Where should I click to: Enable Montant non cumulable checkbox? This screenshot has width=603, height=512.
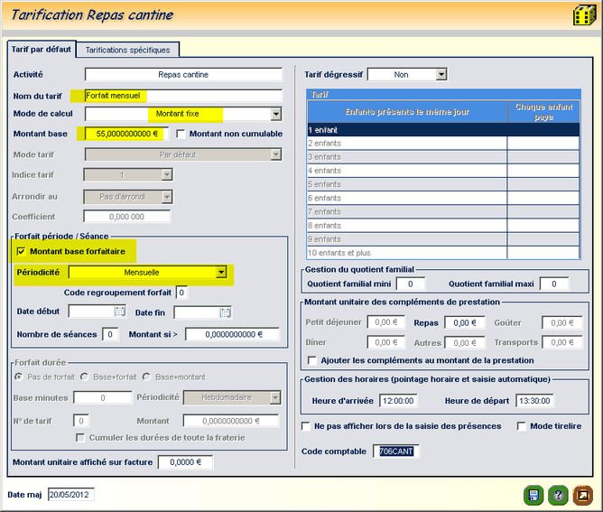point(181,134)
